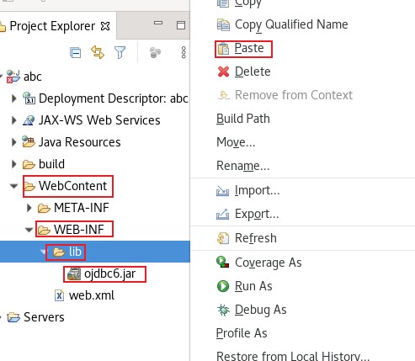Click the Servers folder icon
Screen dimensions: 415x361
[13, 317]
